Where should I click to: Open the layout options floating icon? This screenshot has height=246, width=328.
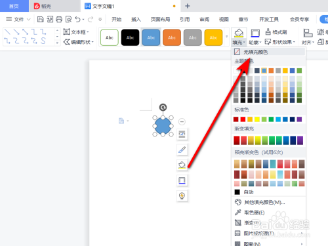tap(182, 134)
